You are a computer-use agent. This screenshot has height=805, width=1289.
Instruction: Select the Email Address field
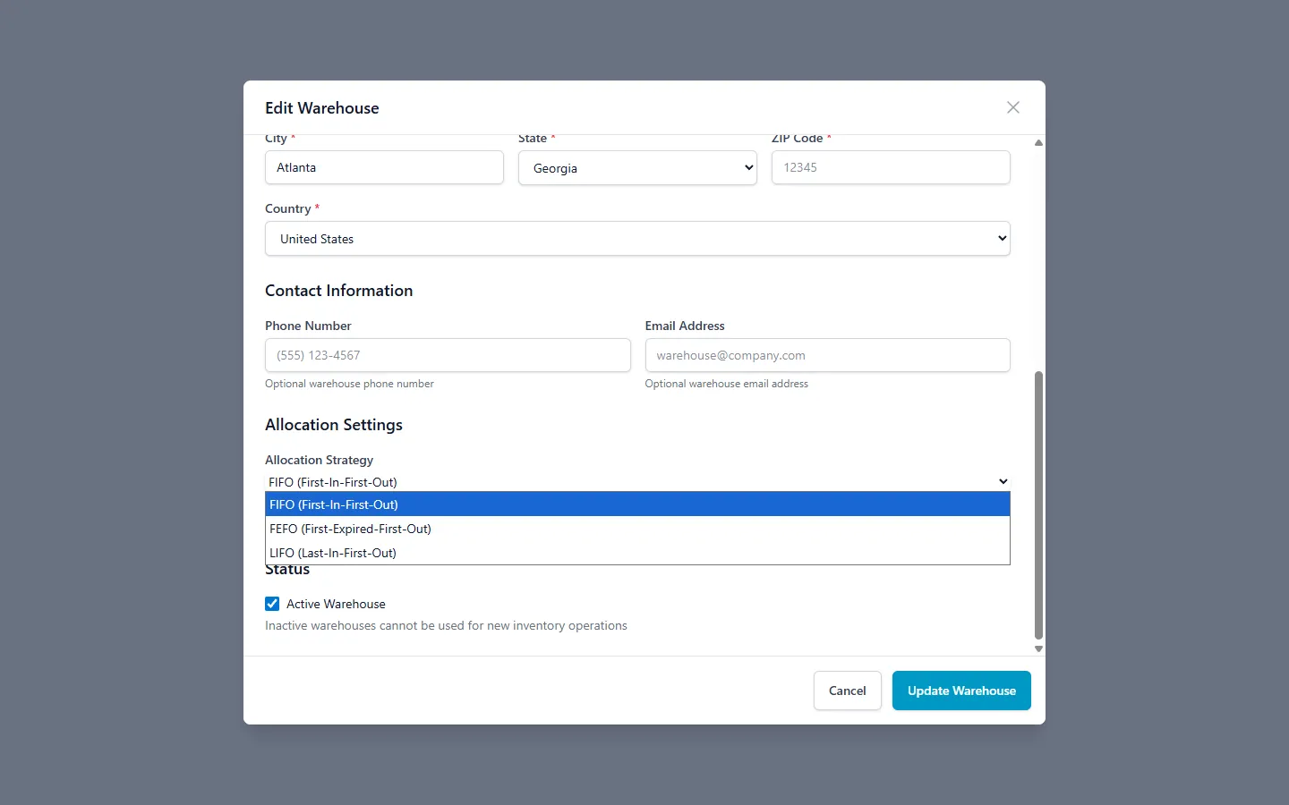pos(827,355)
